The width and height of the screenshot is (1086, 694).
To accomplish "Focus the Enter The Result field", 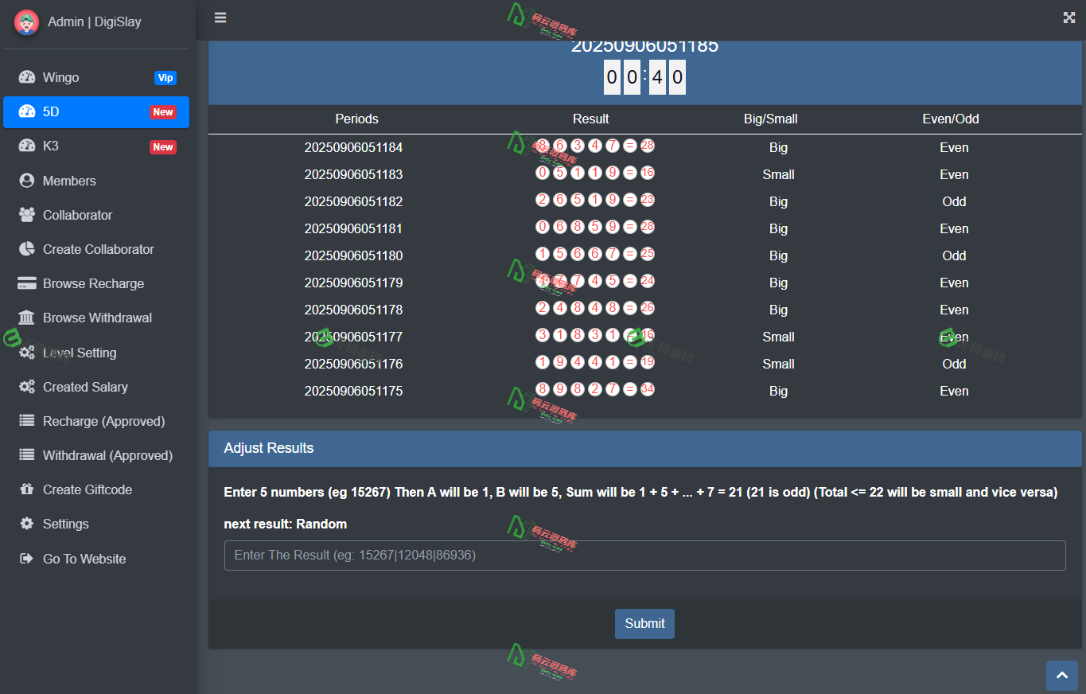I will (x=644, y=556).
